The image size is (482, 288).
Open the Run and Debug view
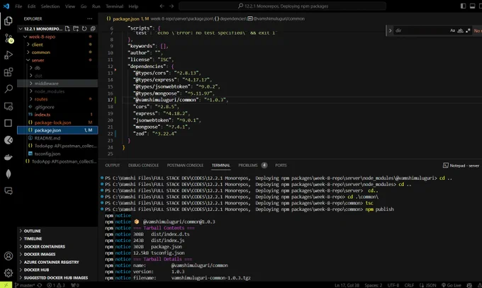pos(9,55)
